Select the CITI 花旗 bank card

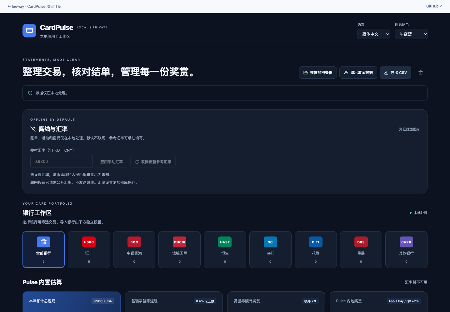pyautogui.click(x=316, y=250)
